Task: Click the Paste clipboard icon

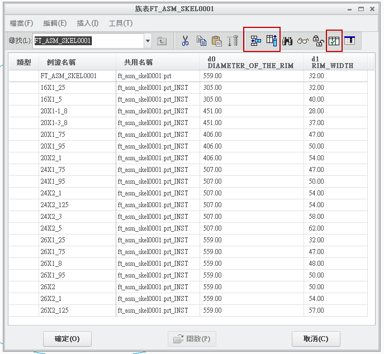Action: click(217, 41)
